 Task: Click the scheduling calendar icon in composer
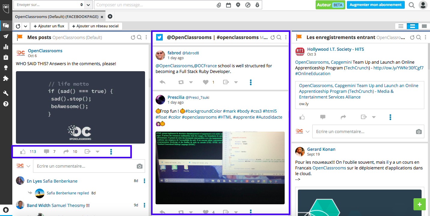tap(229, 5)
